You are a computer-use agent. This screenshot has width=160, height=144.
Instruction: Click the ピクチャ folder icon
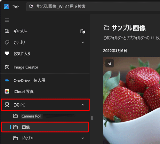point(15,138)
